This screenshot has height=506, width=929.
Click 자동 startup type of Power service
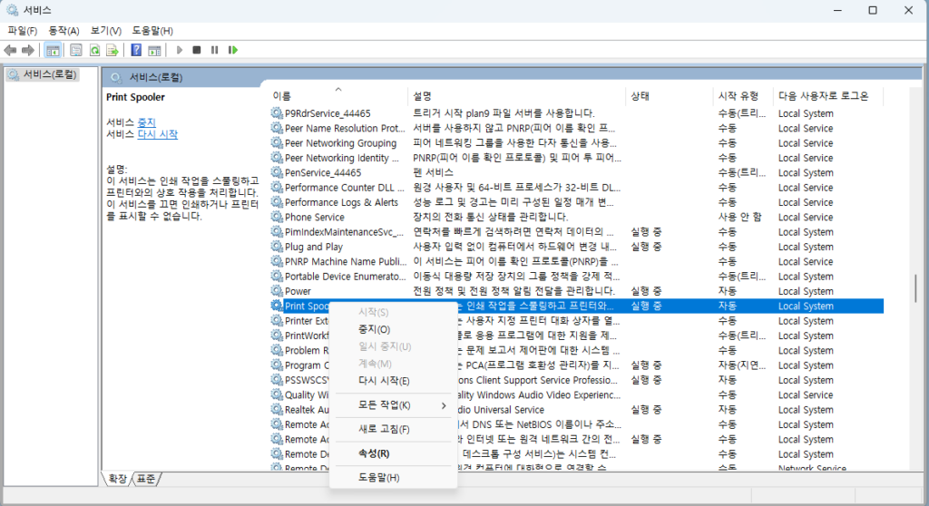pyautogui.click(x=727, y=291)
